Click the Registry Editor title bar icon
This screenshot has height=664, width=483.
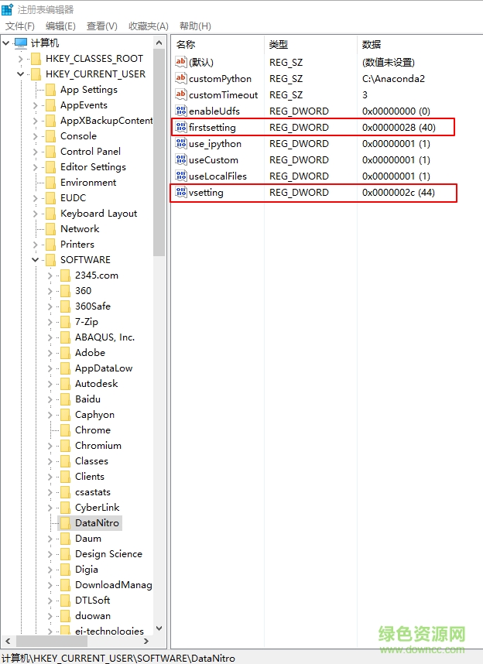7,9
